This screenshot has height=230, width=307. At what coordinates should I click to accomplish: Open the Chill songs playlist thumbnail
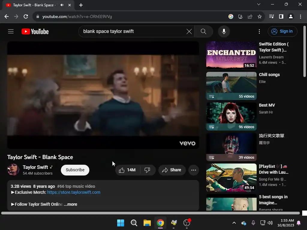tap(231, 86)
